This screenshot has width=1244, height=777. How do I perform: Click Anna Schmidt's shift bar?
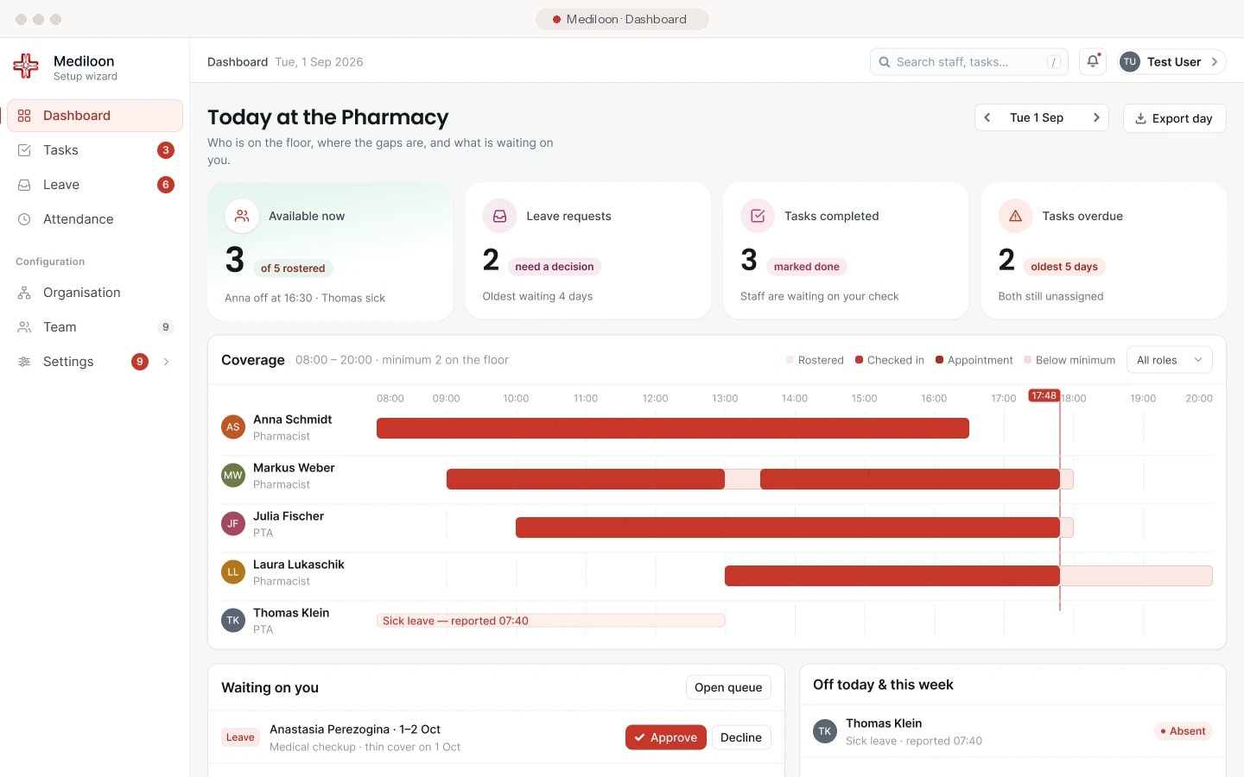(673, 428)
